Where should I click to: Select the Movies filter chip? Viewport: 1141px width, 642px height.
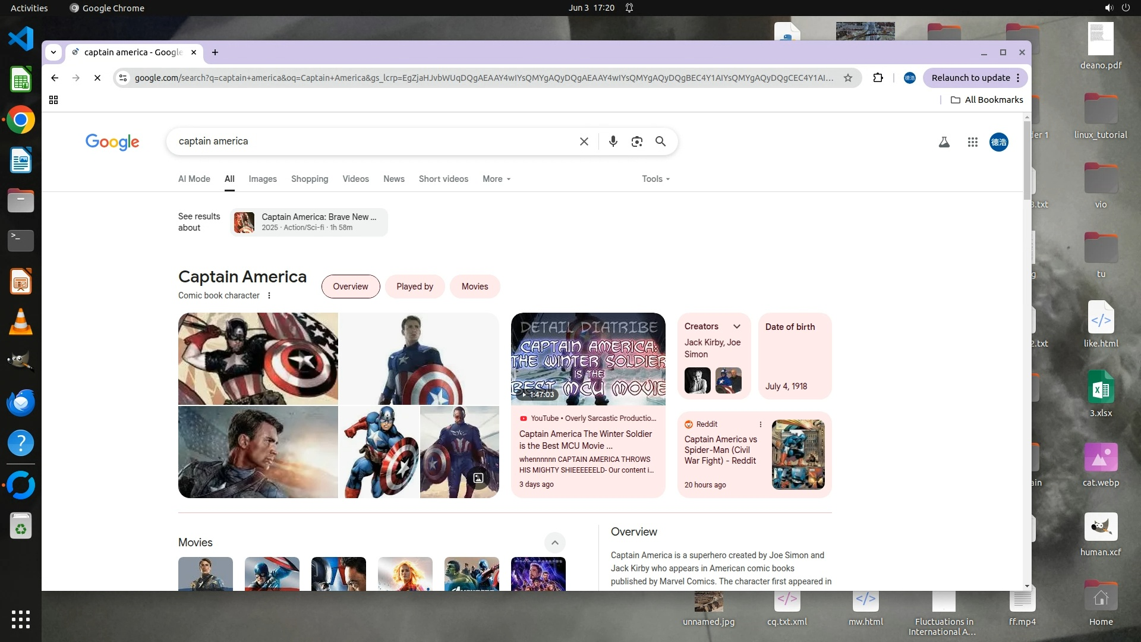pyautogui.click(x=474, y=287)
